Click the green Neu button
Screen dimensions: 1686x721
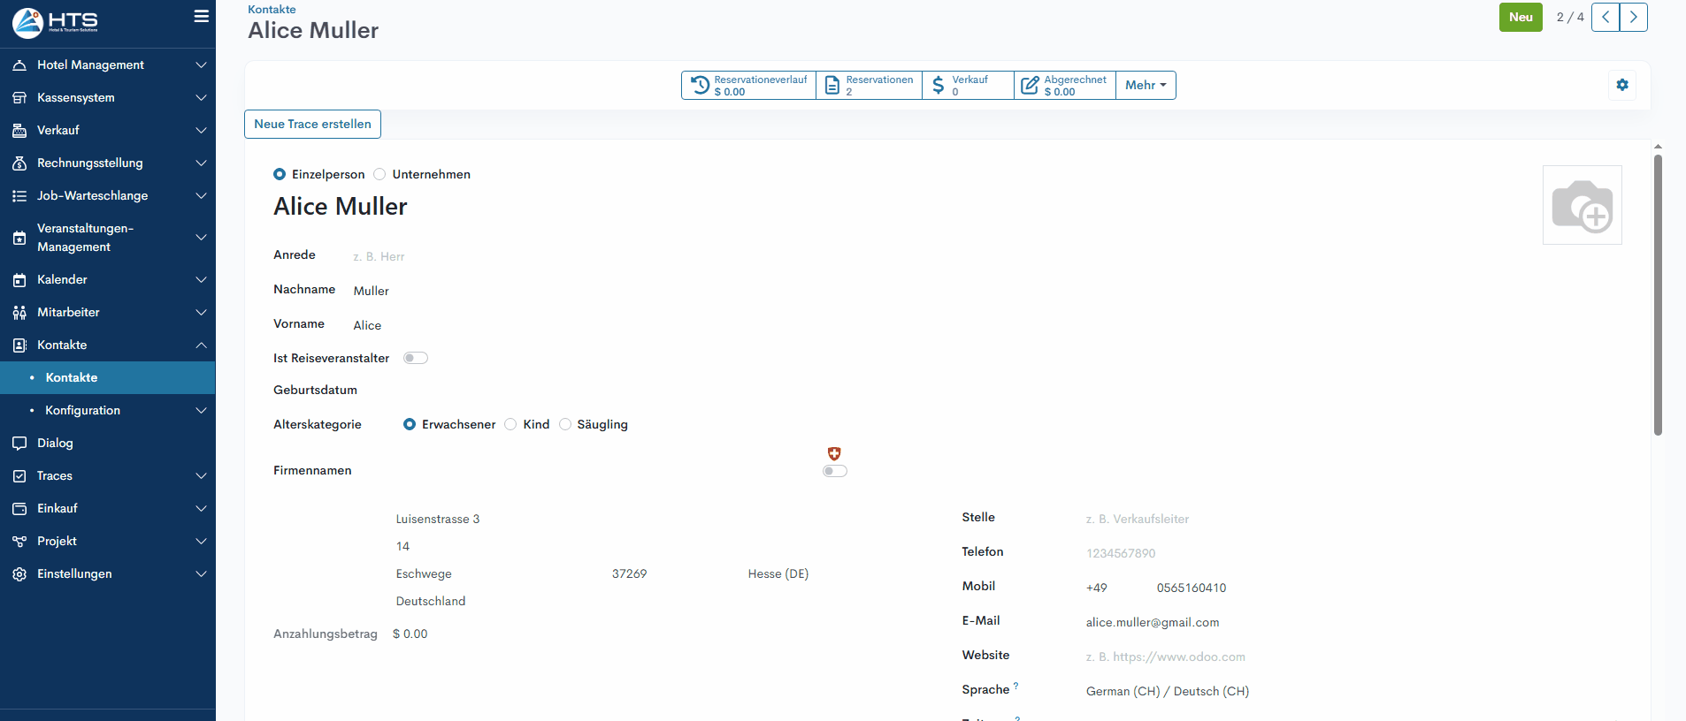[x=1520, y=17]
